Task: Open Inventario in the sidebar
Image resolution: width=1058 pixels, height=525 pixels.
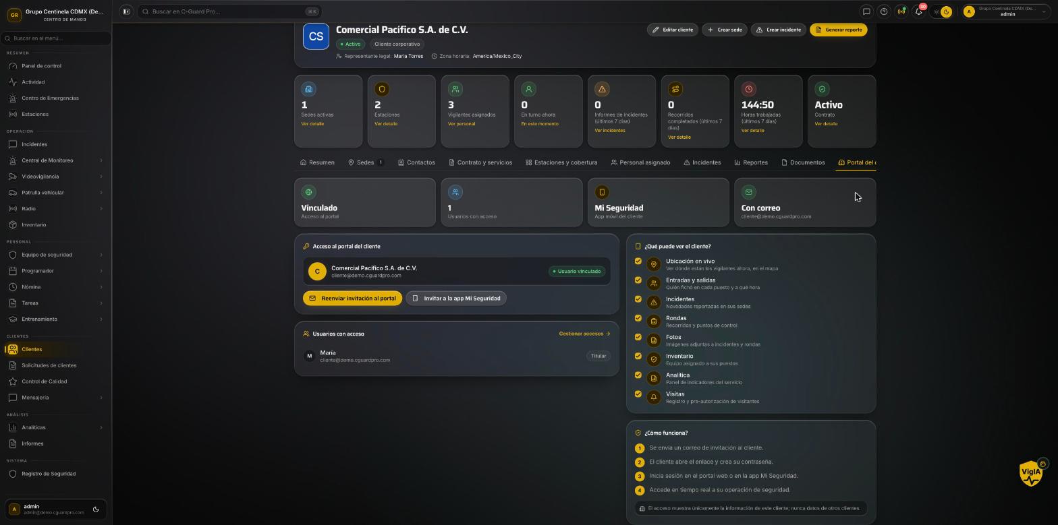Action: pyautogui.click(x=54, y=225)
